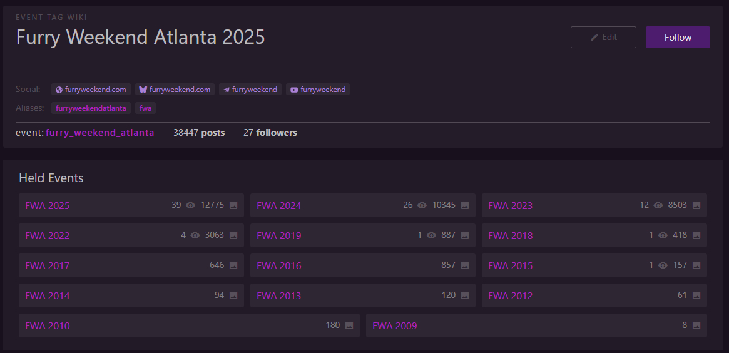This screenshot has width=729, height=353.
Task: Open the FWA 2019 event link
Action: click(x=278, y=236)
